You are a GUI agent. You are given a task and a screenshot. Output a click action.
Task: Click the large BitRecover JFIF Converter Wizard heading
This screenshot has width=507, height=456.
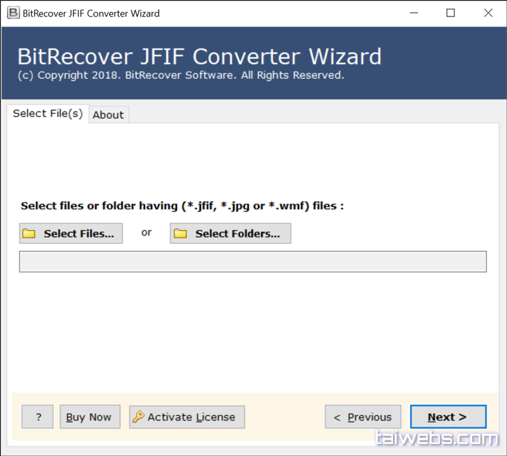199,57
